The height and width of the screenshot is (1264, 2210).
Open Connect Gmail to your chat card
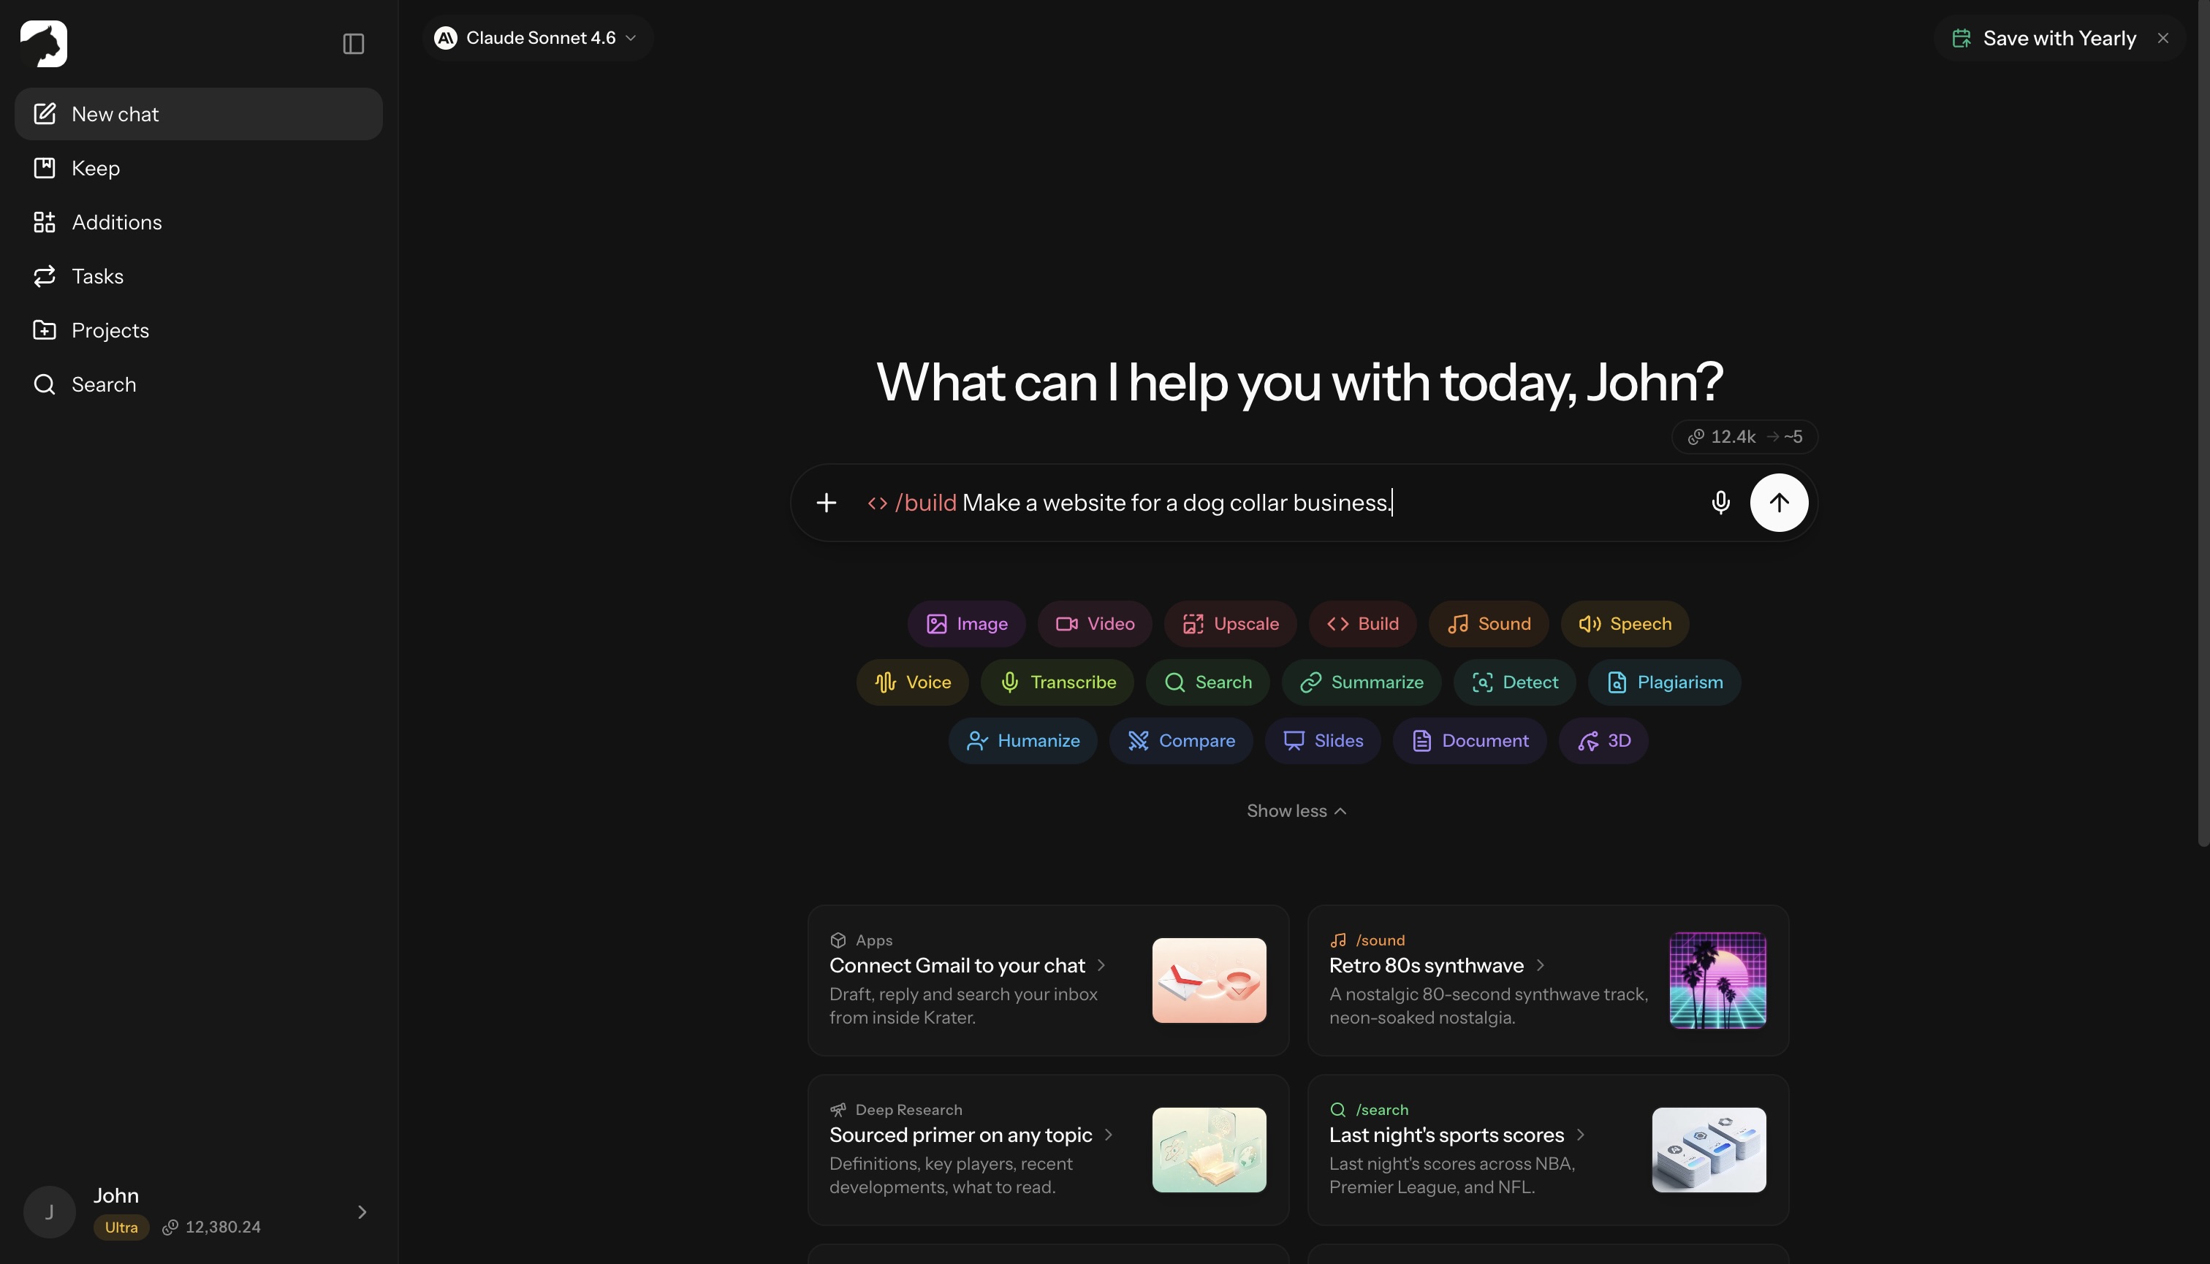coord(1048,980)
